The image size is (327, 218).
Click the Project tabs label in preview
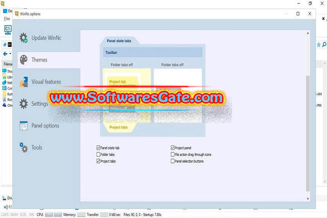tap(119, 127)
